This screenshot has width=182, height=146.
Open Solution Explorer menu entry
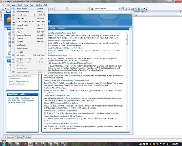pos(29,12)
